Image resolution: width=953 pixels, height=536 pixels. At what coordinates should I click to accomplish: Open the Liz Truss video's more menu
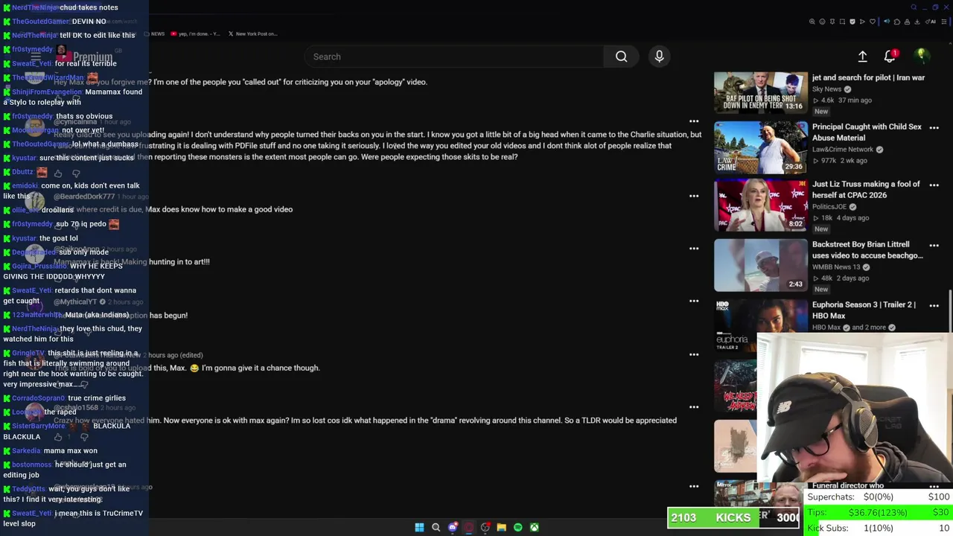[934, 185]
